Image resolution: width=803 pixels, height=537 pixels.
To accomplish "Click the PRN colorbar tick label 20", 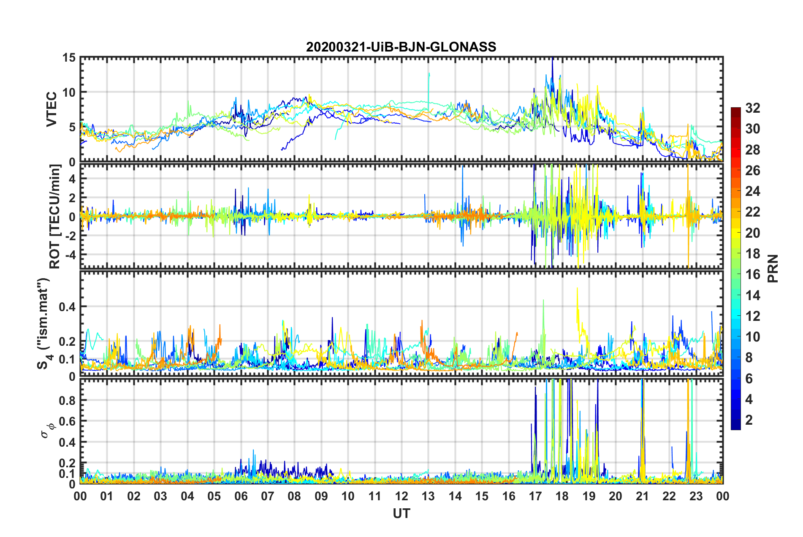I will [752, 233].
